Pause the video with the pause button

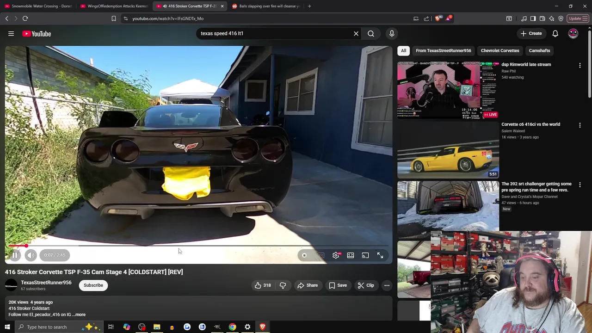(15, 255)
